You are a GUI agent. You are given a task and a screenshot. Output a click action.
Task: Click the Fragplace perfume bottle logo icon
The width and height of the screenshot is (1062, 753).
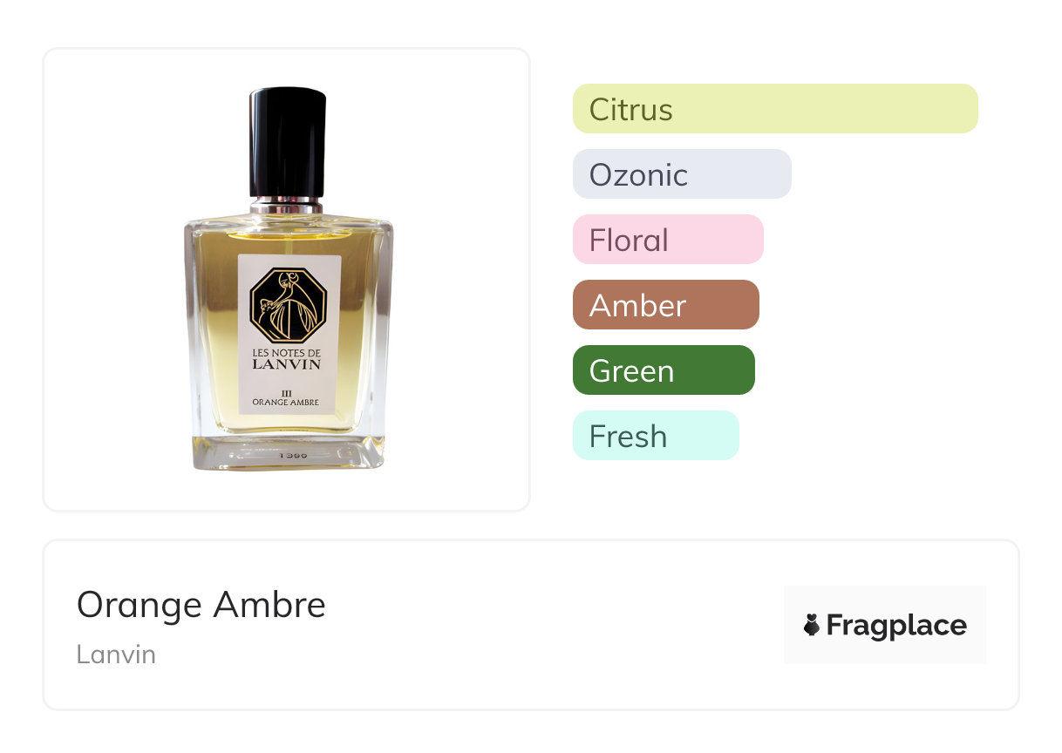click(x=812, y=625)
